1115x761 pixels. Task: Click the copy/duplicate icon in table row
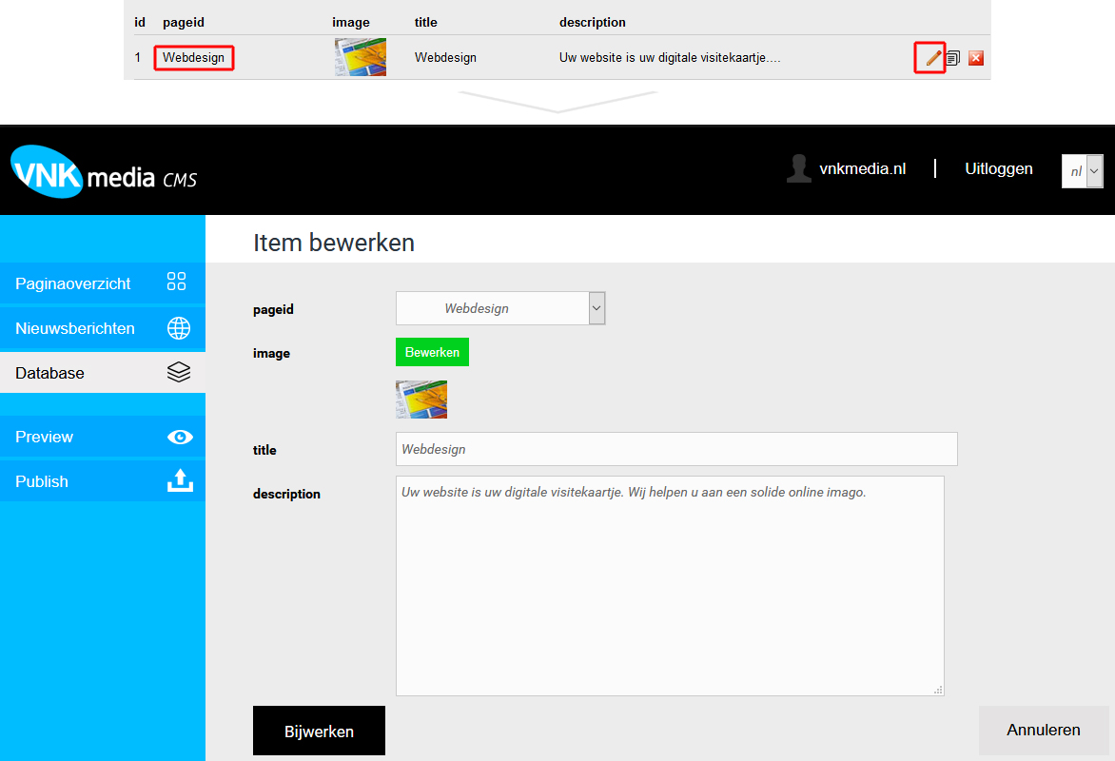click(x=953, y=58)
